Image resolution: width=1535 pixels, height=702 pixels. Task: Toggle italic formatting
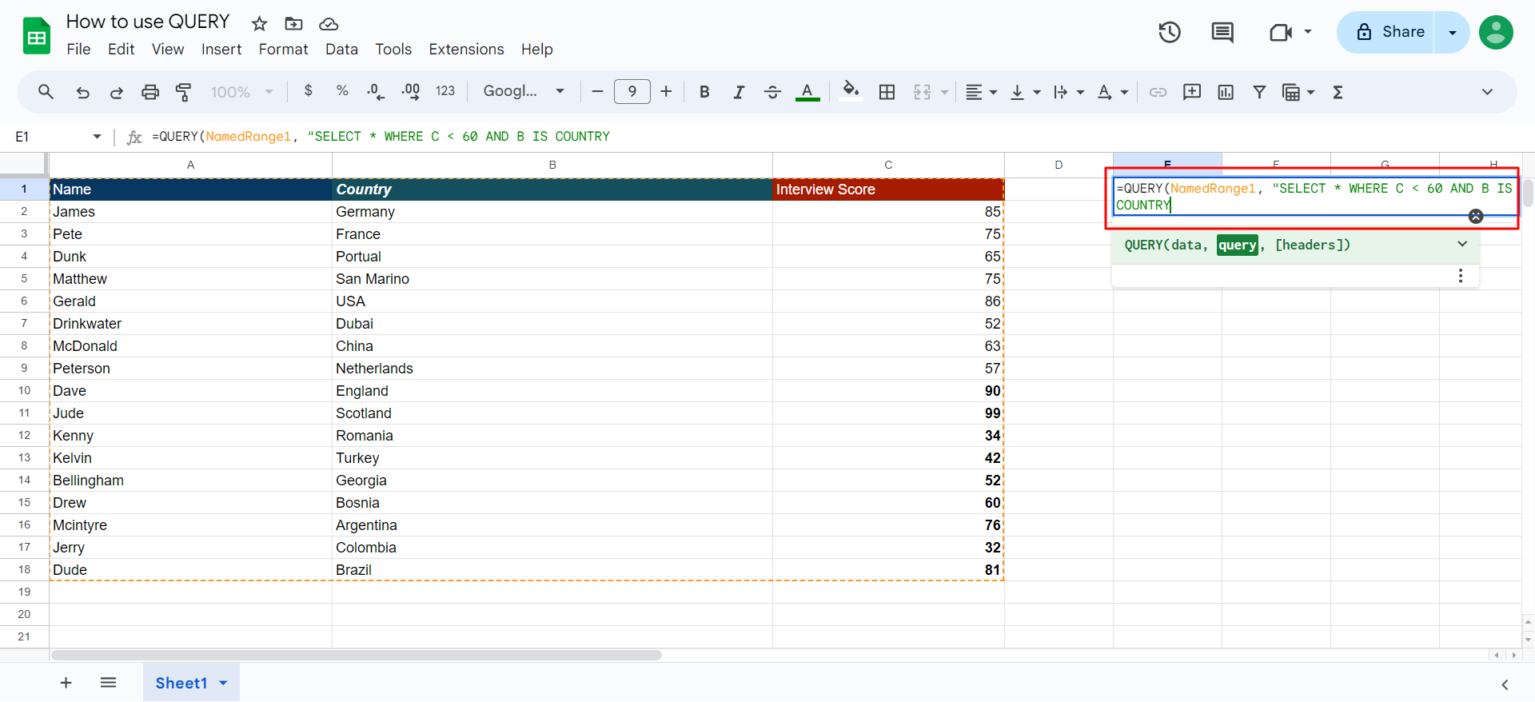[x=739, y=92]
